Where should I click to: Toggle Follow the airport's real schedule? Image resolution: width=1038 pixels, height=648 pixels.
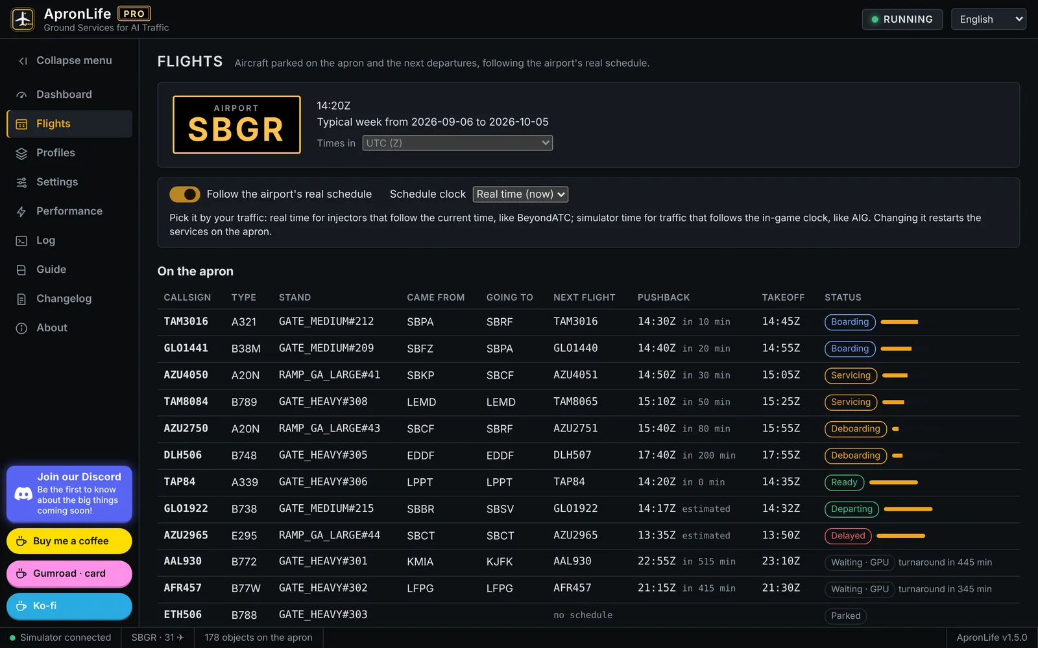click(184, 194)
